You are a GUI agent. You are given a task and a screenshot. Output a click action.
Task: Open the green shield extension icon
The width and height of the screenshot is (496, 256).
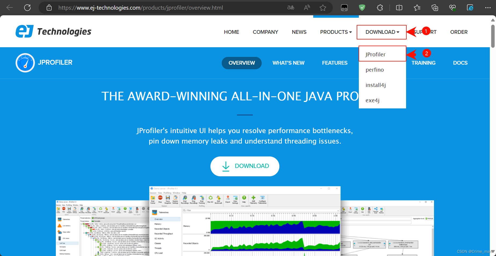point(362,8)
